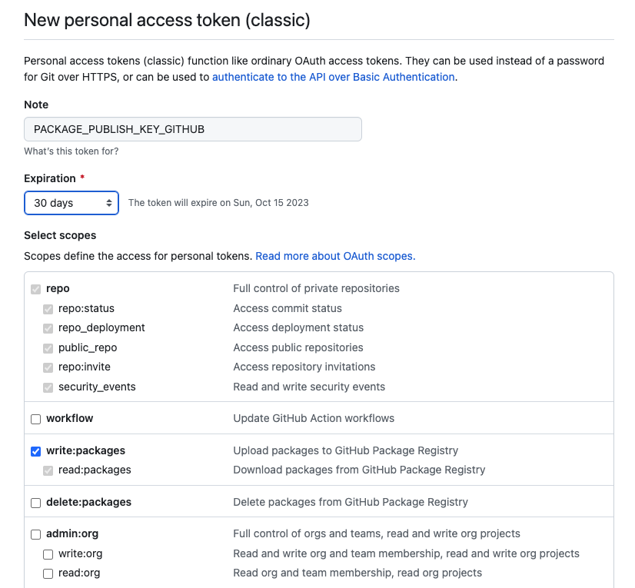This screenshot has height=588, width=635.
Task: Click the repo_deployment checkbox
Action: [x=48, y=328]
